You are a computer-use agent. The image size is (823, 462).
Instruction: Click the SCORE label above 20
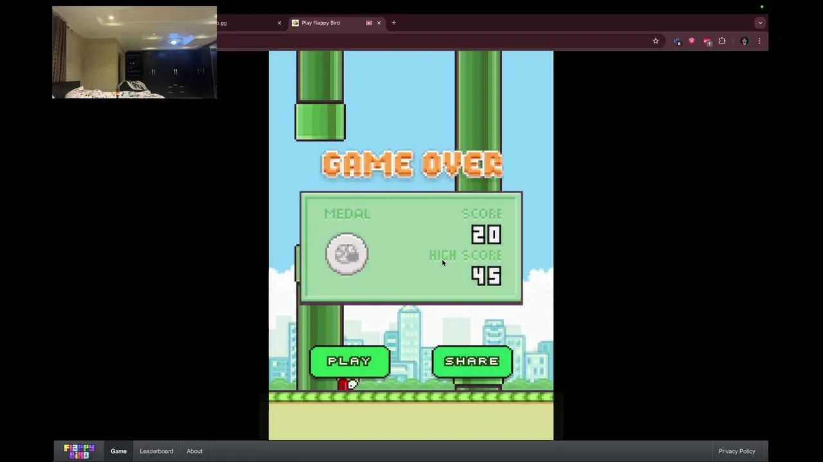482,214
